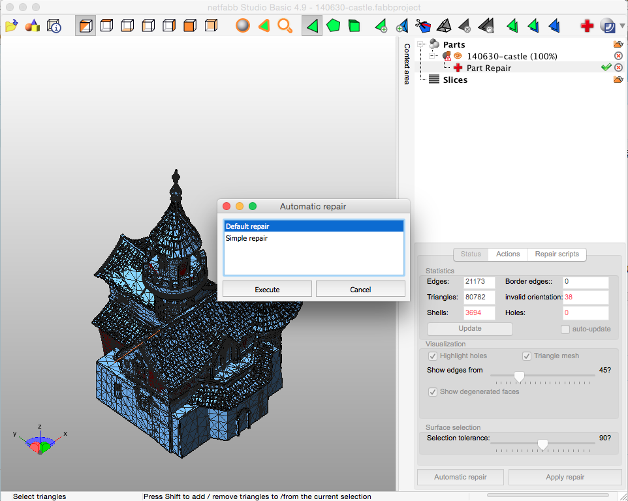Image resolution: width=628 pixels, height=501 pixels.
Task: Activate the zoom magnifier tool
Action: pos(284,25)
